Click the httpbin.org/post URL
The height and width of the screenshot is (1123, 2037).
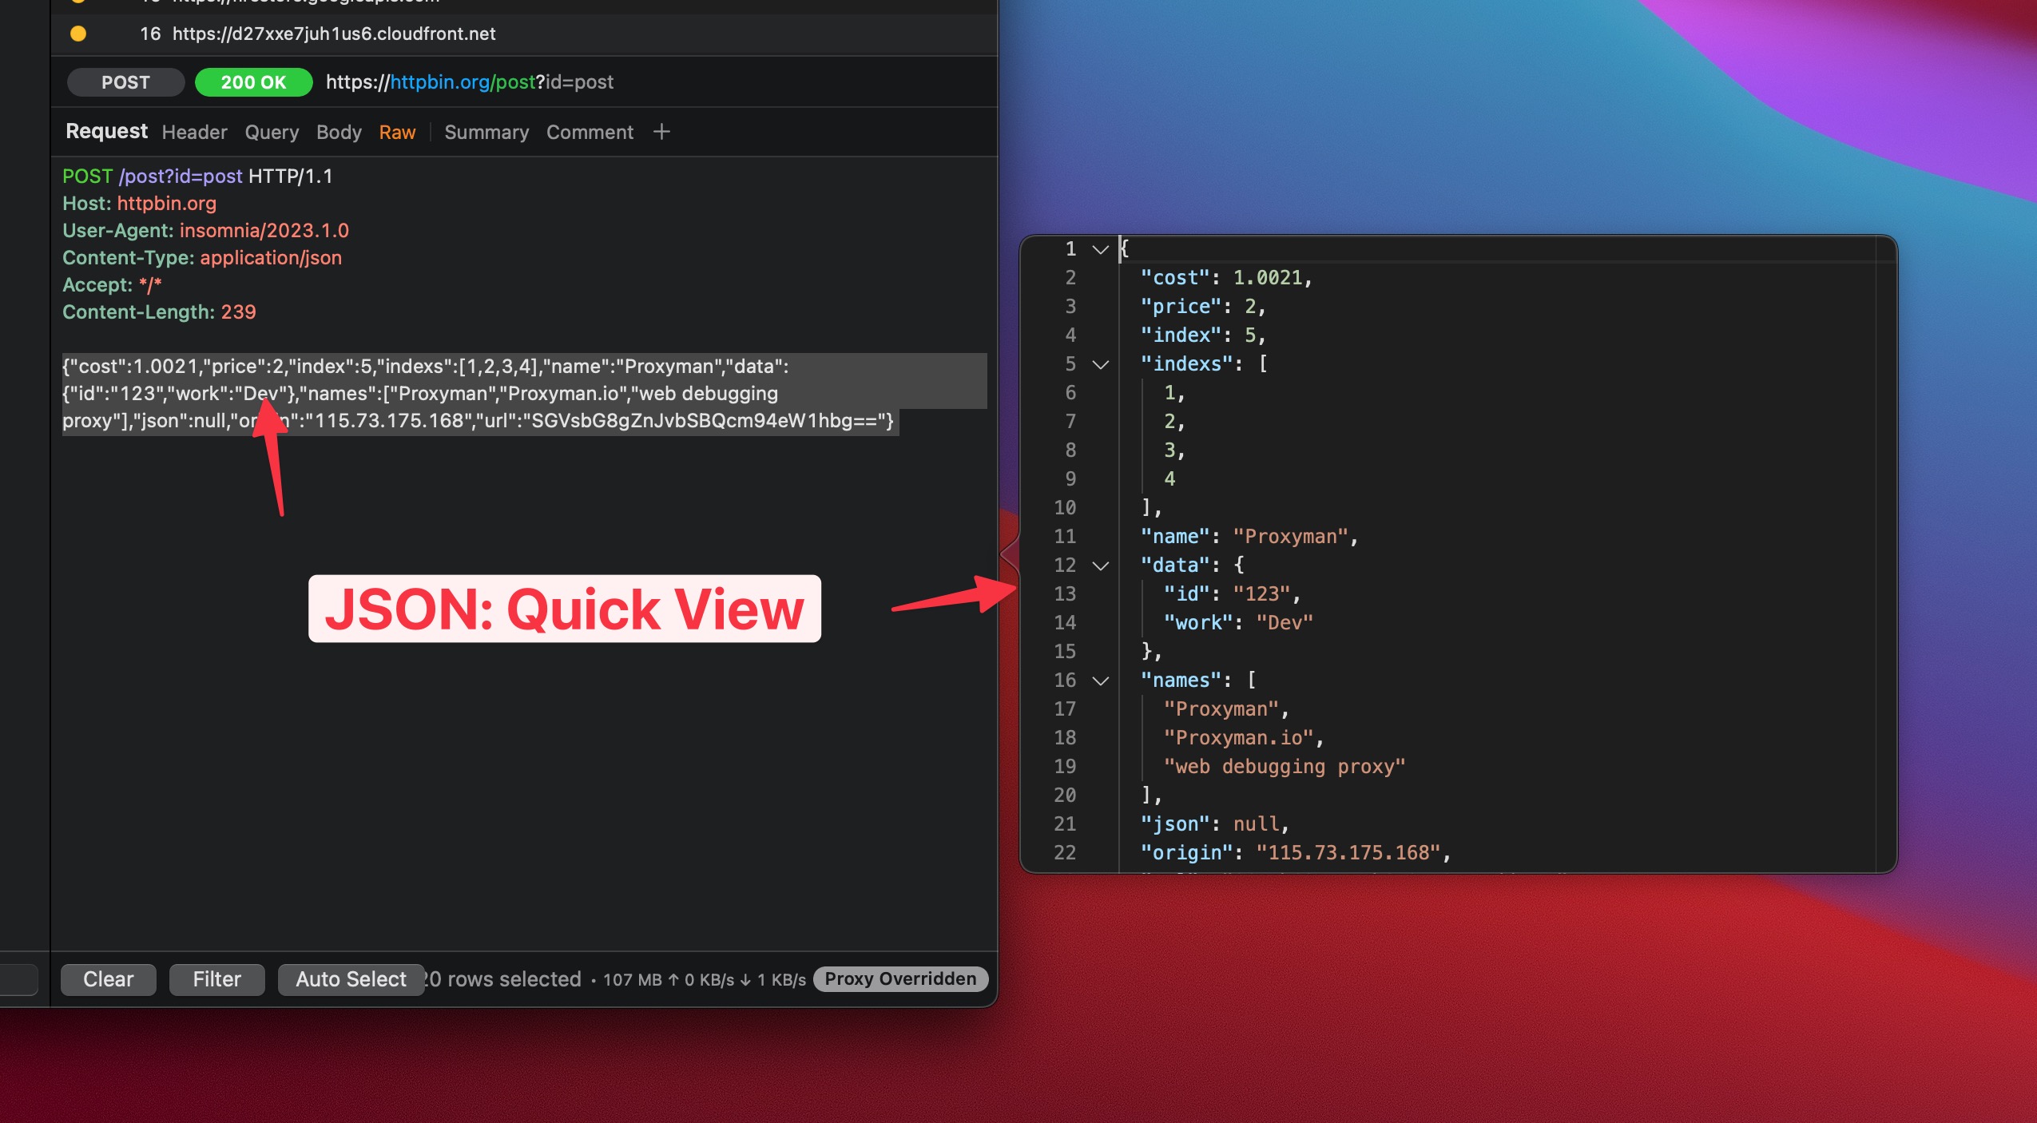470,82
